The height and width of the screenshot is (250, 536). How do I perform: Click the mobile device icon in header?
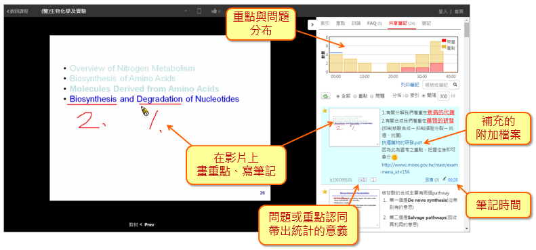(199, 12)
